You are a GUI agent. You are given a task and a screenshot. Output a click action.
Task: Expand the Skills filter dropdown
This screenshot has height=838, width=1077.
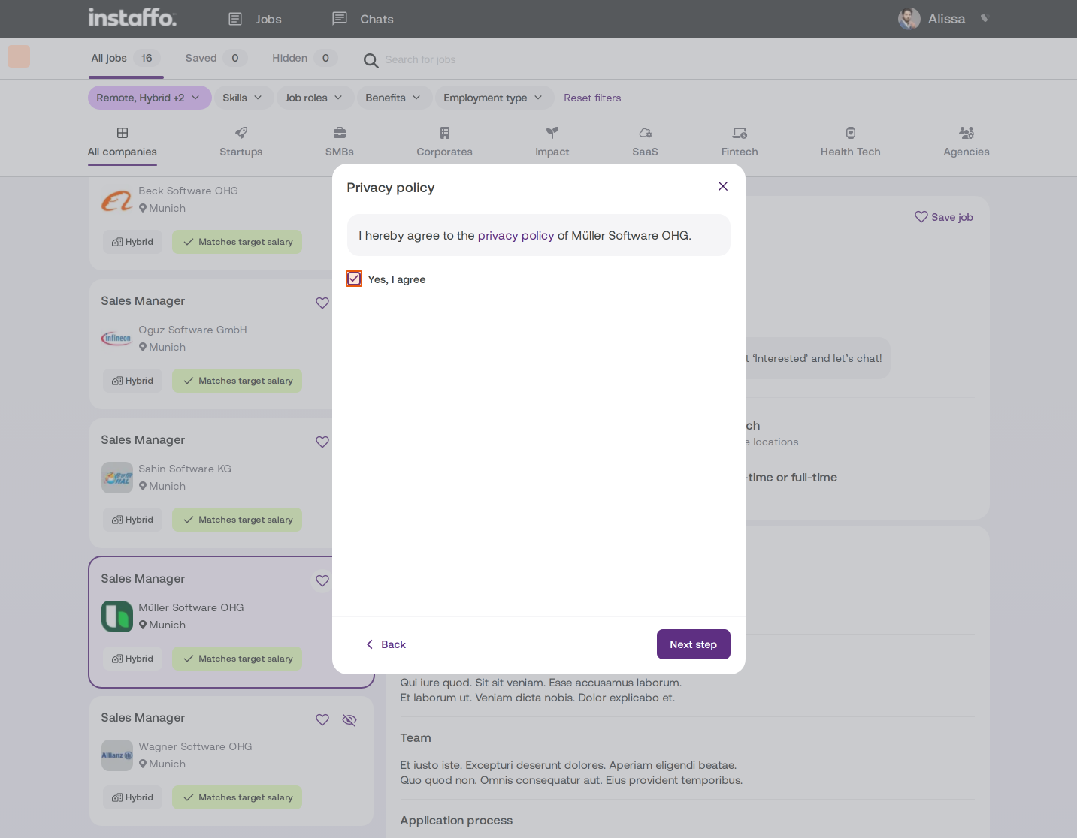pyautogui.click(x=242, y=98)
